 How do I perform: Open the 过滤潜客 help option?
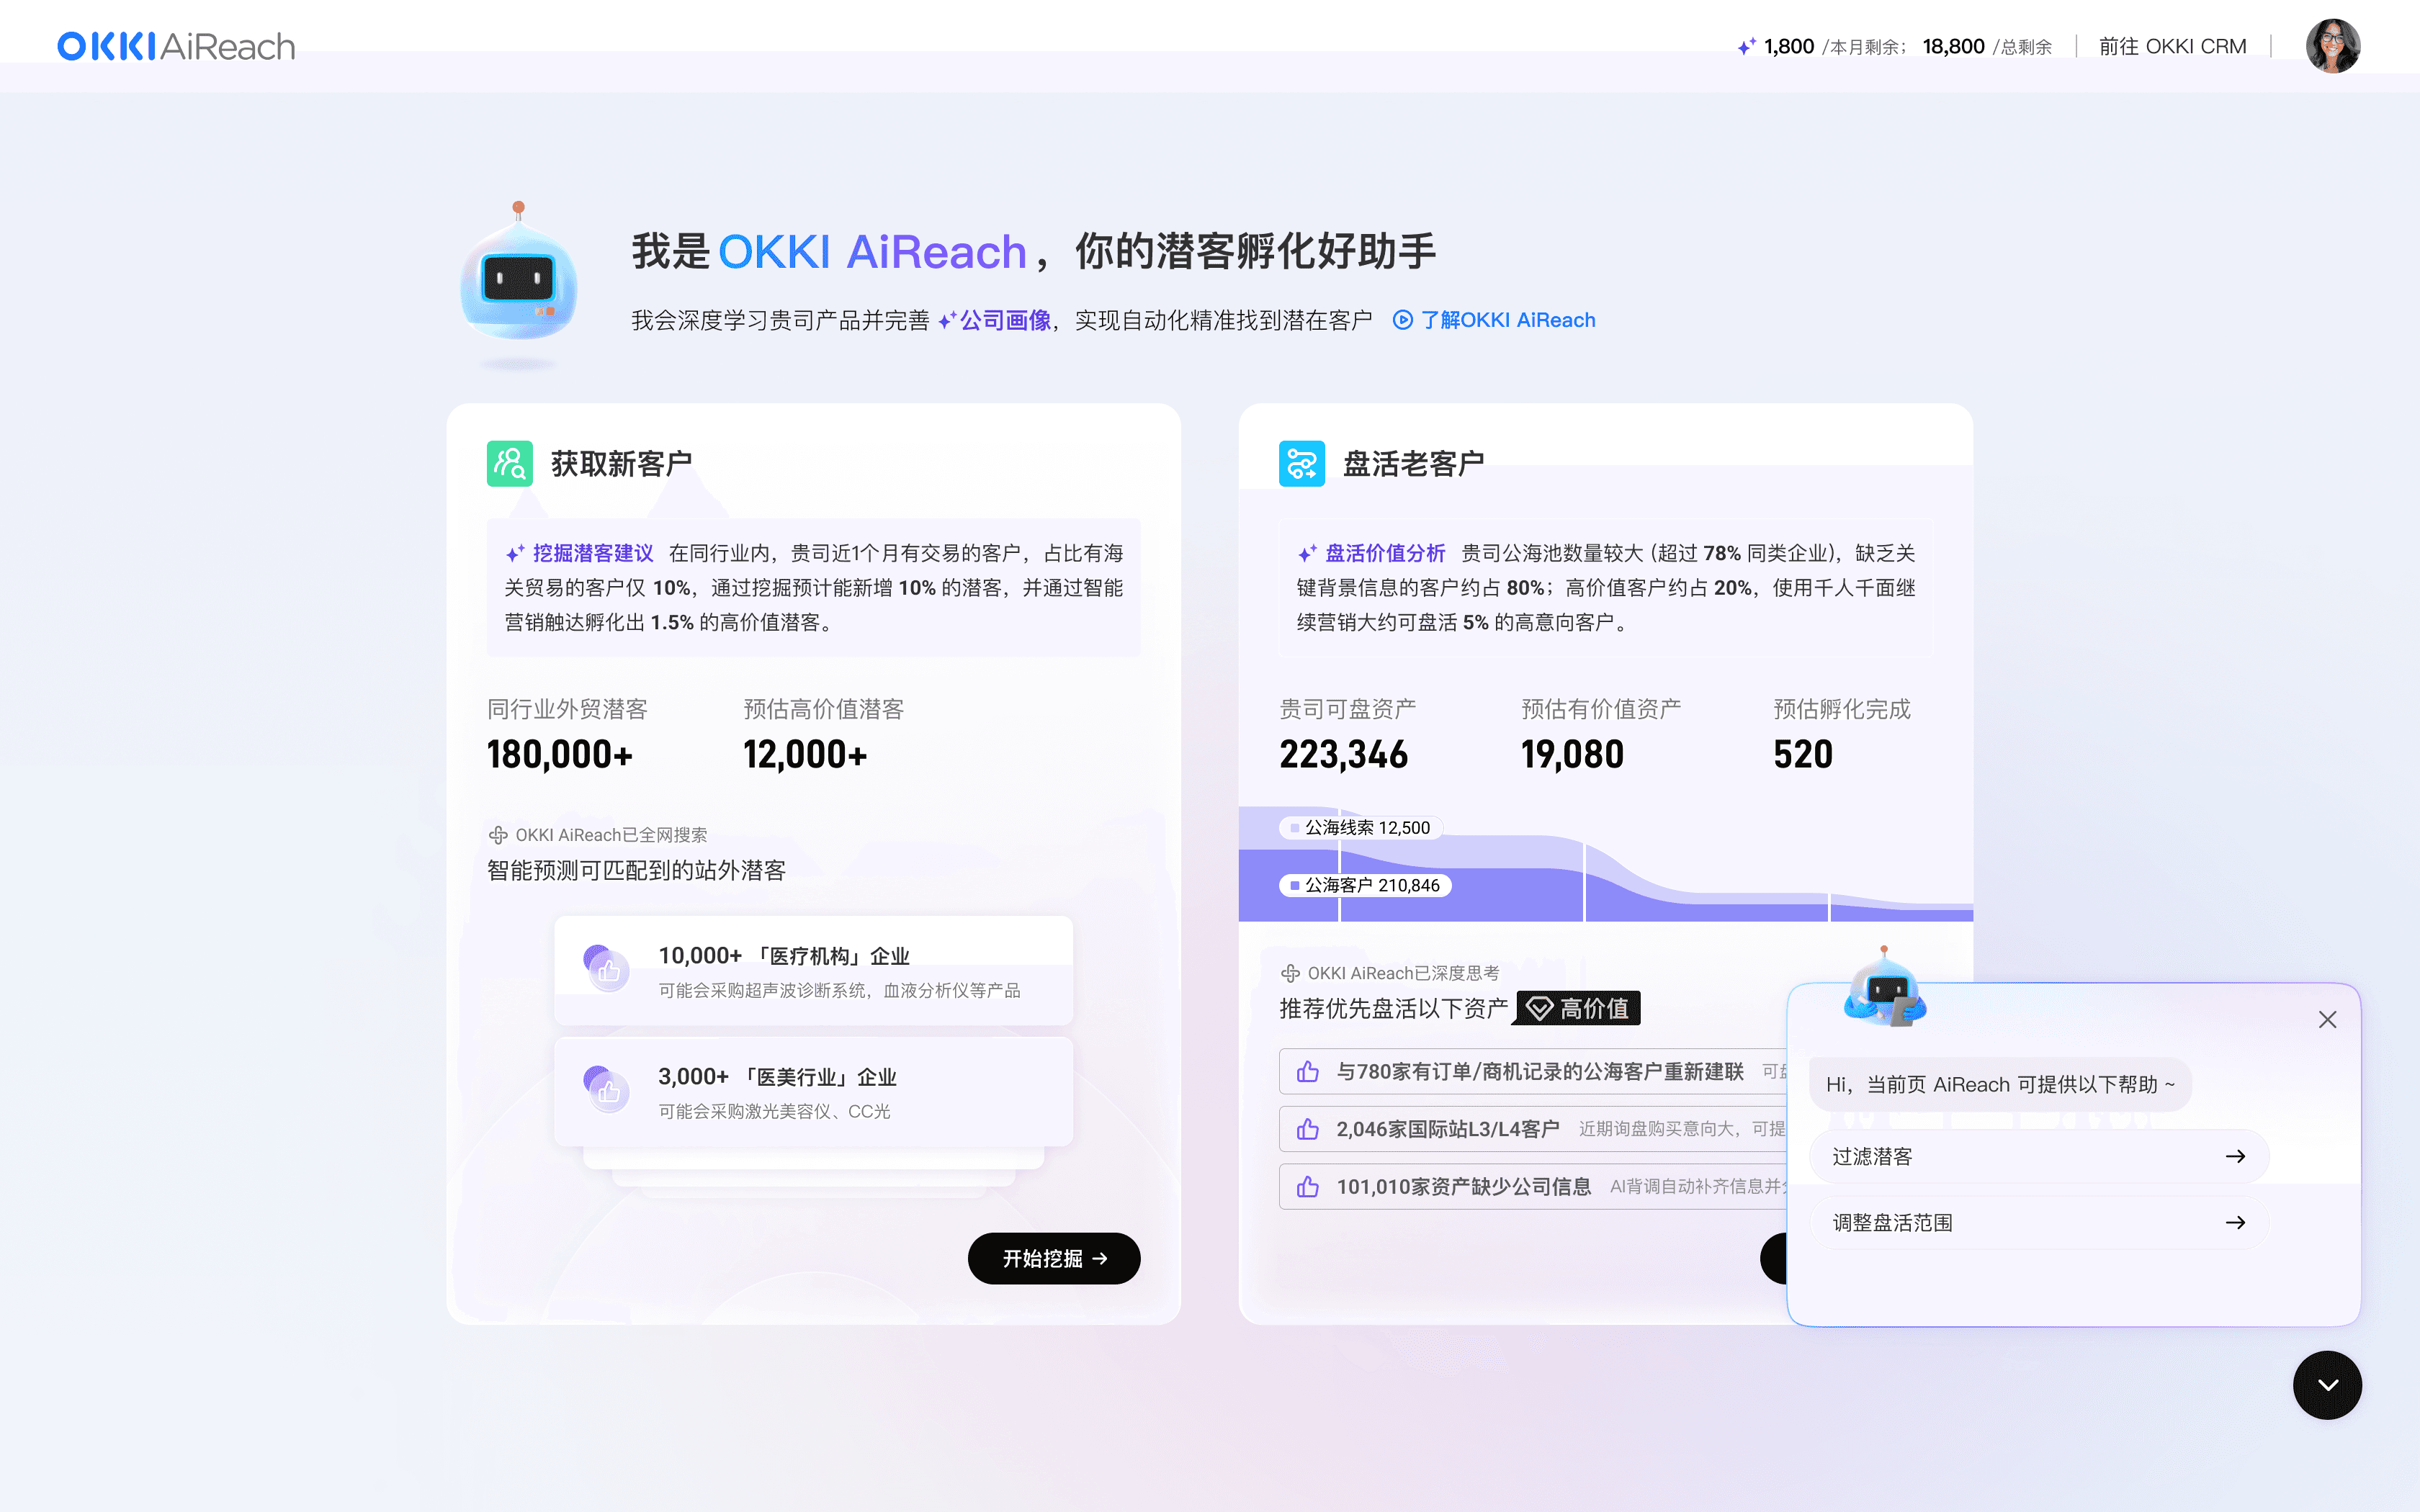2038,1157
